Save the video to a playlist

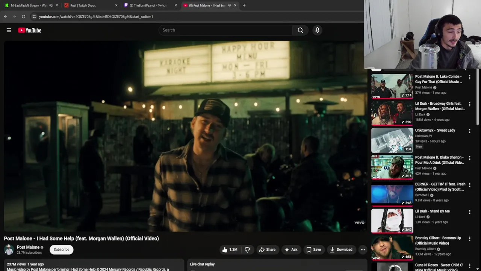[313, 250]
